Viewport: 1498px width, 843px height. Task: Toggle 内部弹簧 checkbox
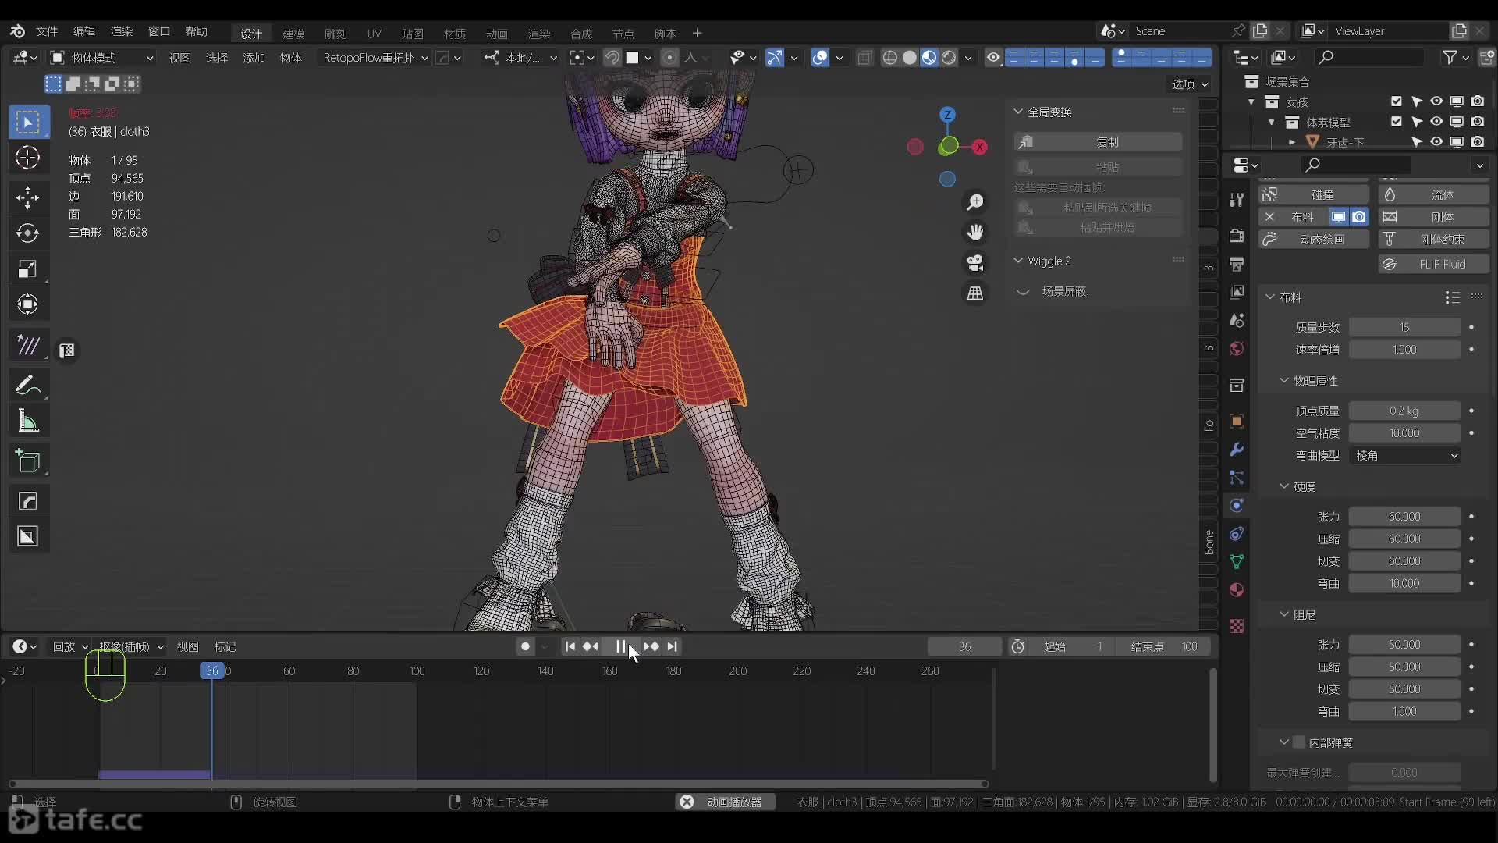pyautogui.click(x=1299, y=742)
